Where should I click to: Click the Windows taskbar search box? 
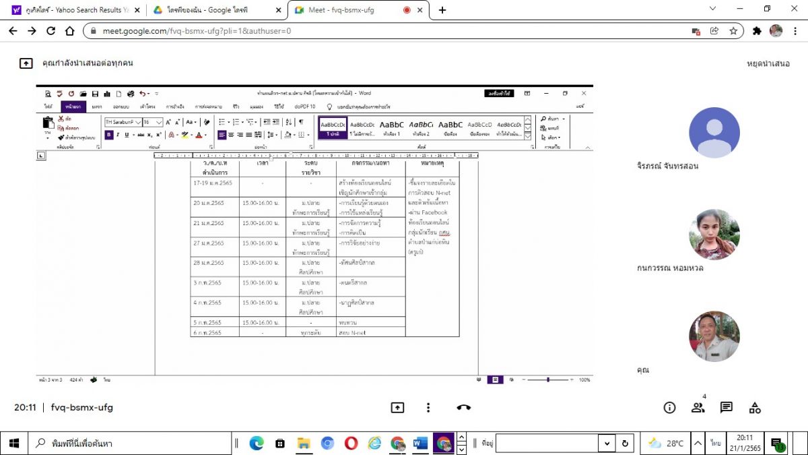128,443
